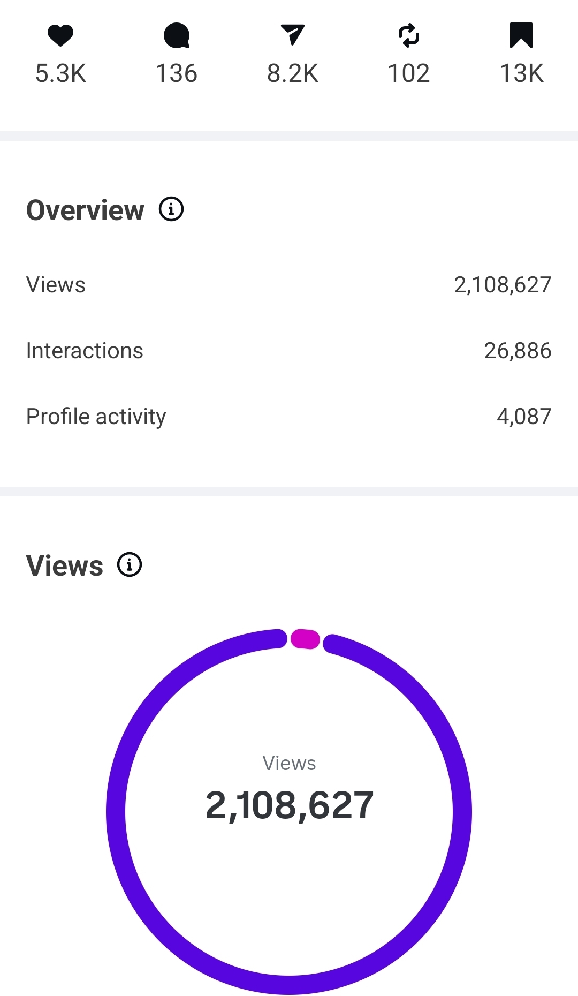Tap the bookmark saves icon
The height and width of the screenshot is (996, 578).
pos(521,35)
